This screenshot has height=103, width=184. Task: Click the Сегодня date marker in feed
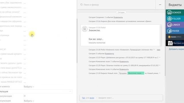click(x=121, y=12)
